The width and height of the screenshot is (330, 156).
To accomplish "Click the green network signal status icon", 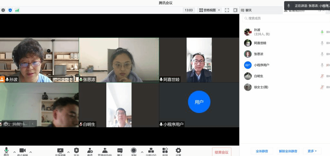I will tap(17, 10).
